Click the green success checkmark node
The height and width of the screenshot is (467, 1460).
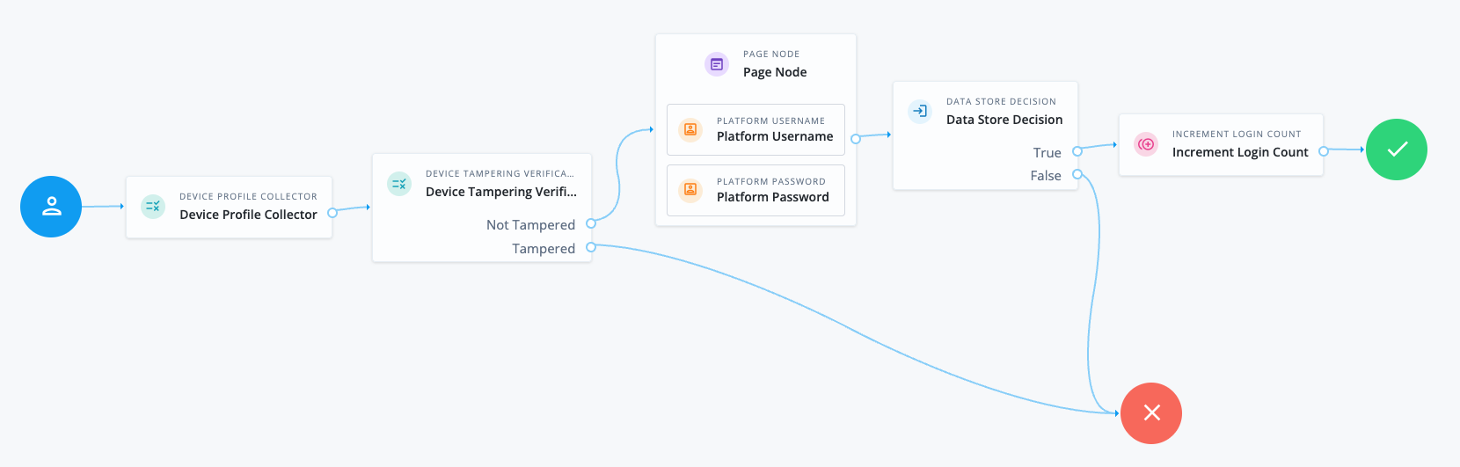(x=1397, y=150)
